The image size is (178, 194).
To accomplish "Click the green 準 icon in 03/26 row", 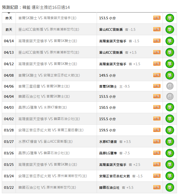I will click(170, 153).
